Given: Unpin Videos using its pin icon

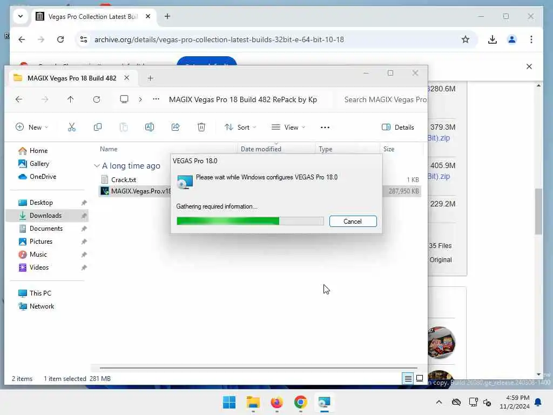Looking at the screenshot, I should [x=84, y=267].
